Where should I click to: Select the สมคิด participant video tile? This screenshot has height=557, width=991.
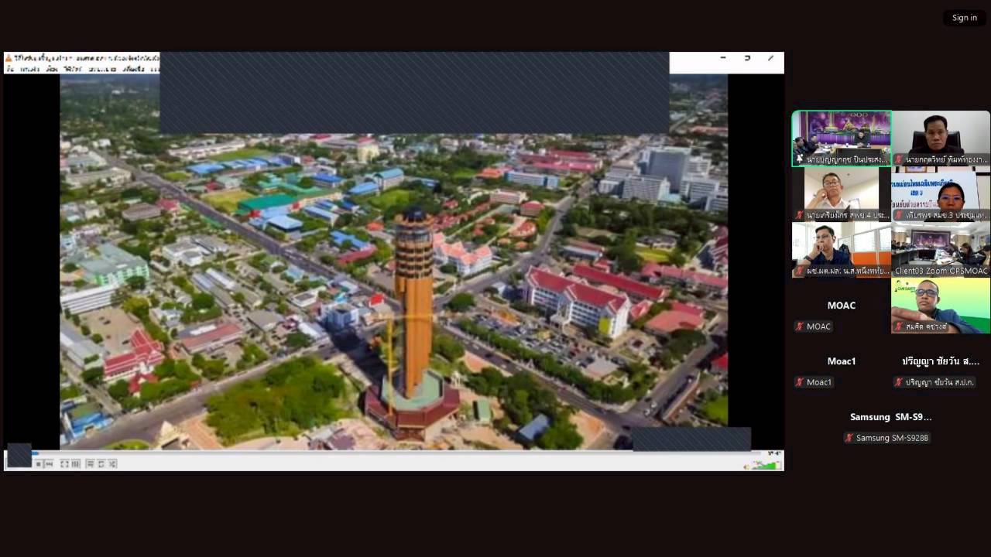[941, 305]
